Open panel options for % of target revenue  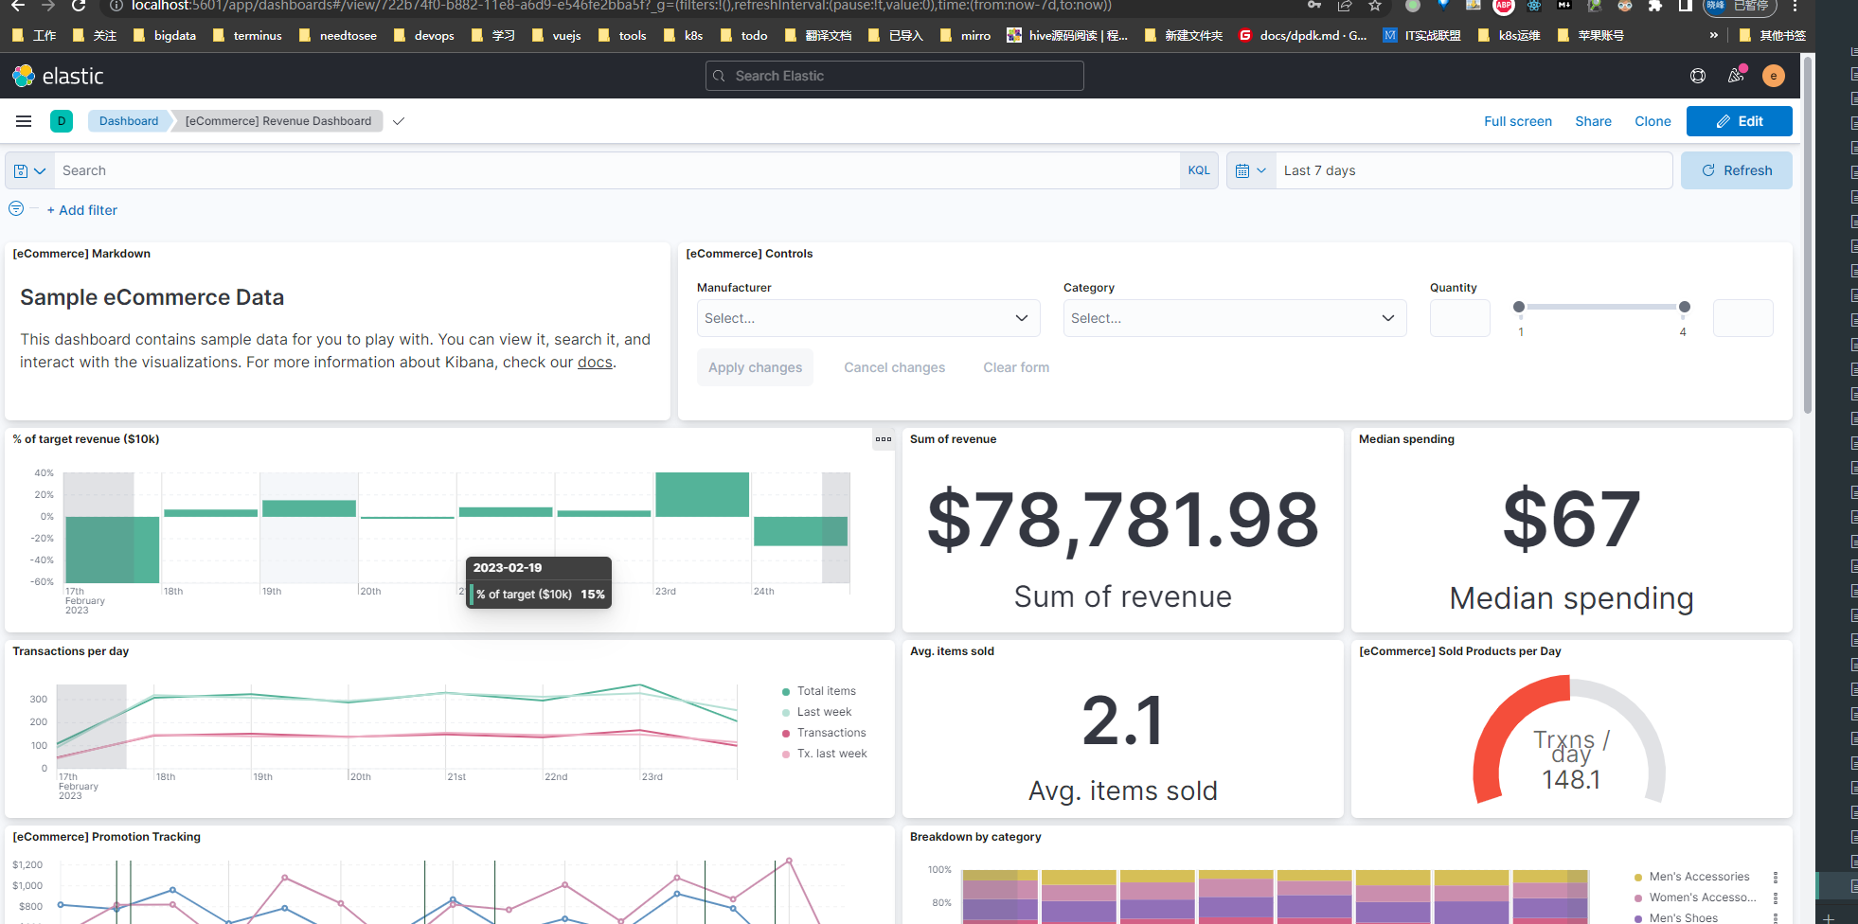click(x=884, y=439)
